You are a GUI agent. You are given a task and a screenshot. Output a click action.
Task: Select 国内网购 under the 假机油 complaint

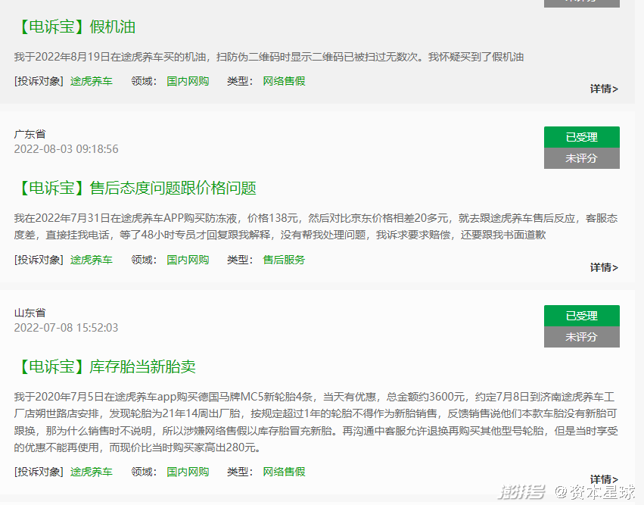pos(188,81)
